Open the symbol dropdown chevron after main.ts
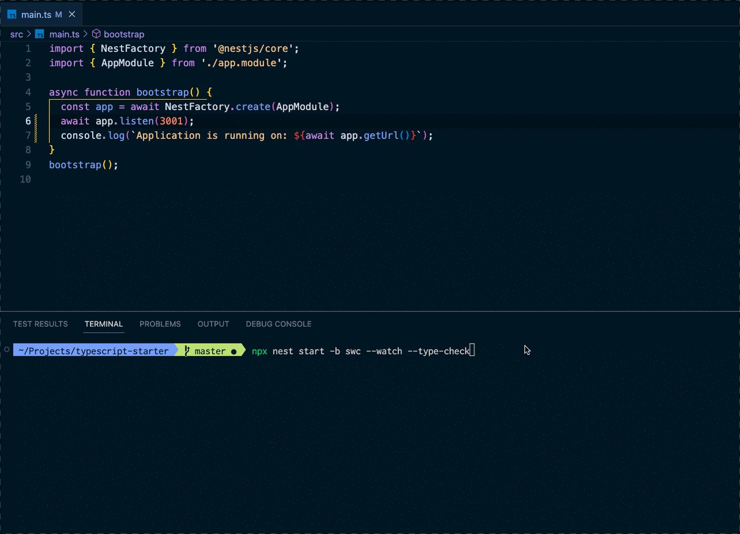740x534 pixels. (84, 34)
